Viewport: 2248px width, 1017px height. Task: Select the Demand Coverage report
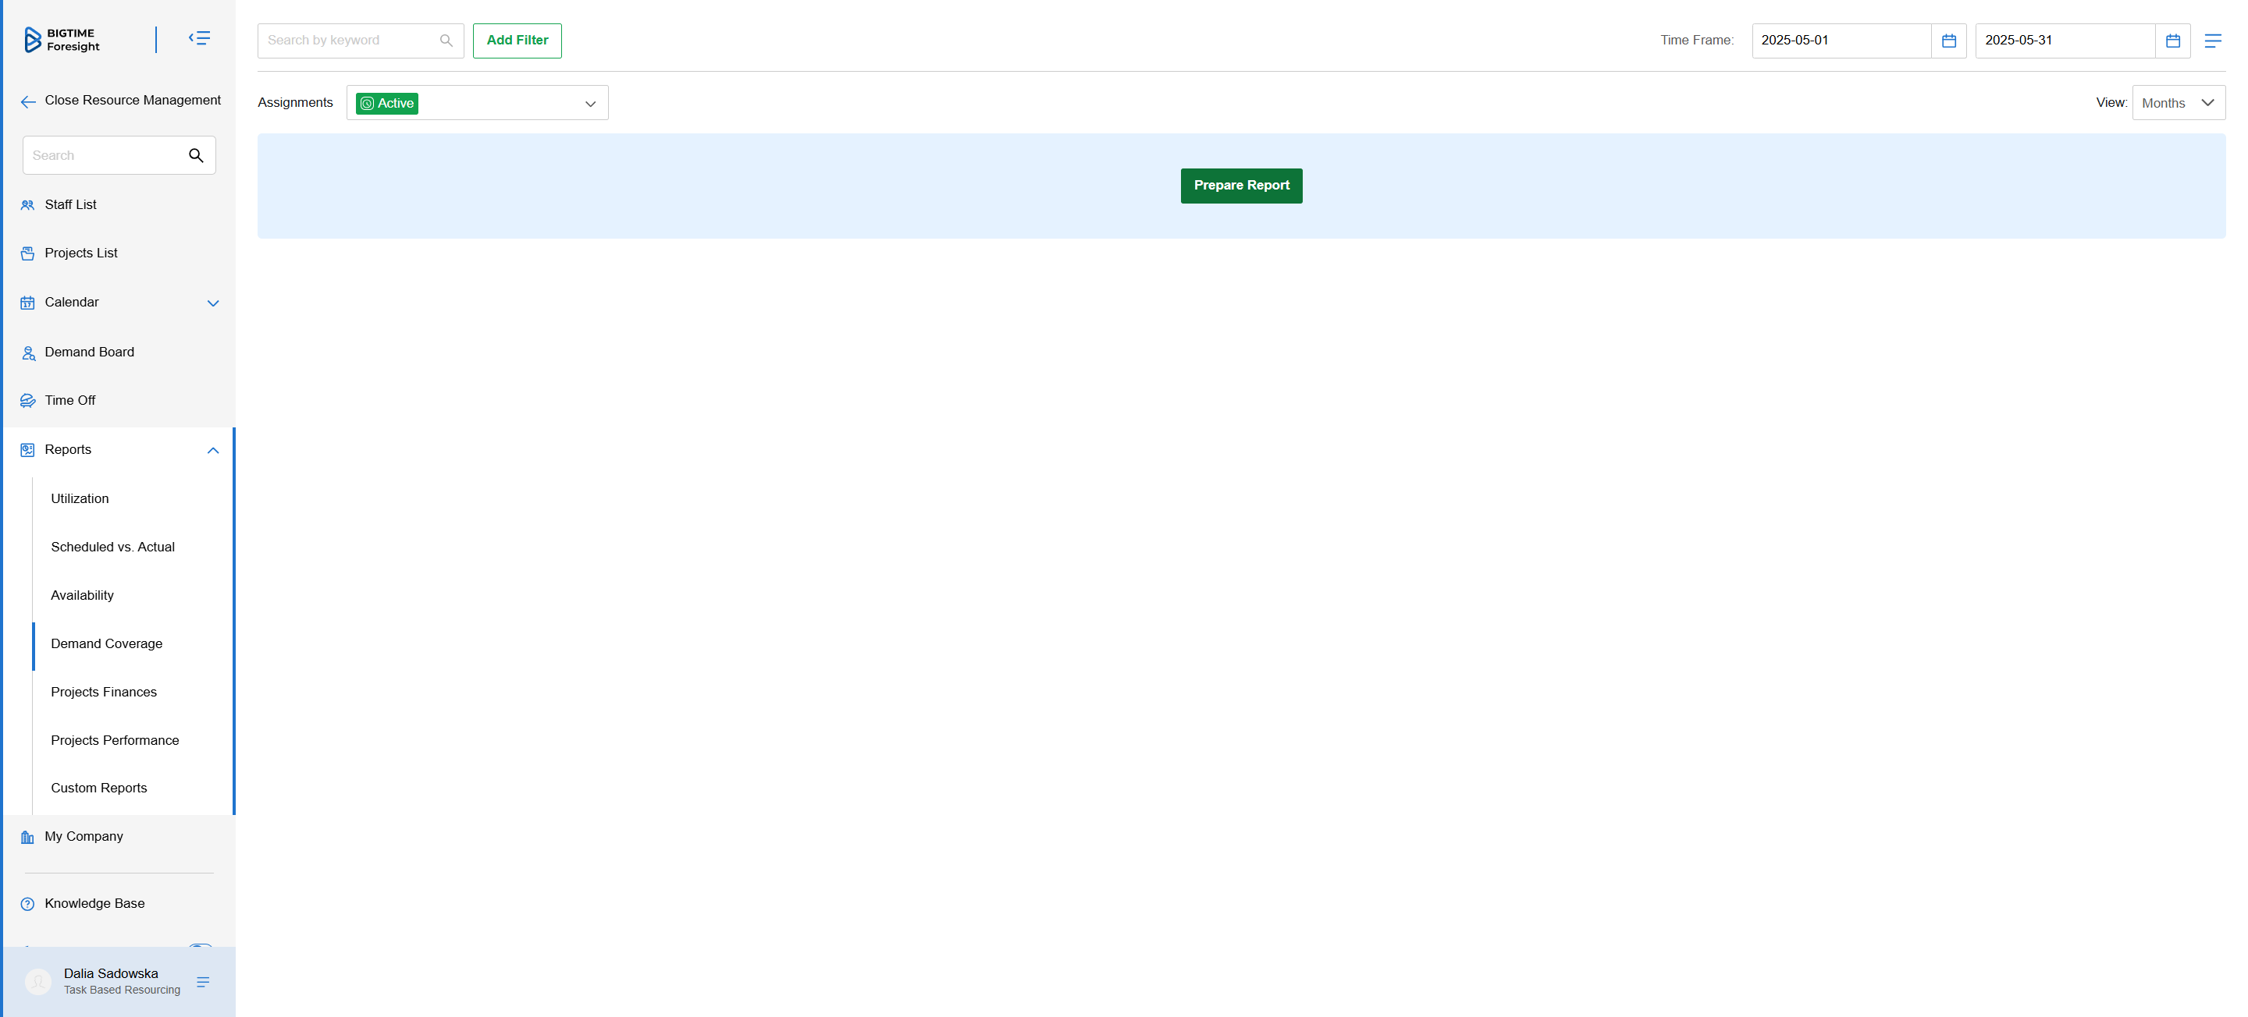106,643
